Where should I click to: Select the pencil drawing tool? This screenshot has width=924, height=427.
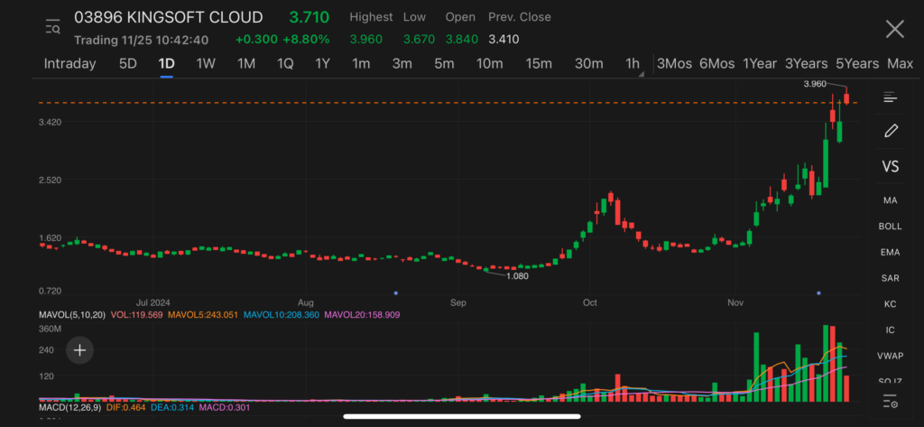891,131
